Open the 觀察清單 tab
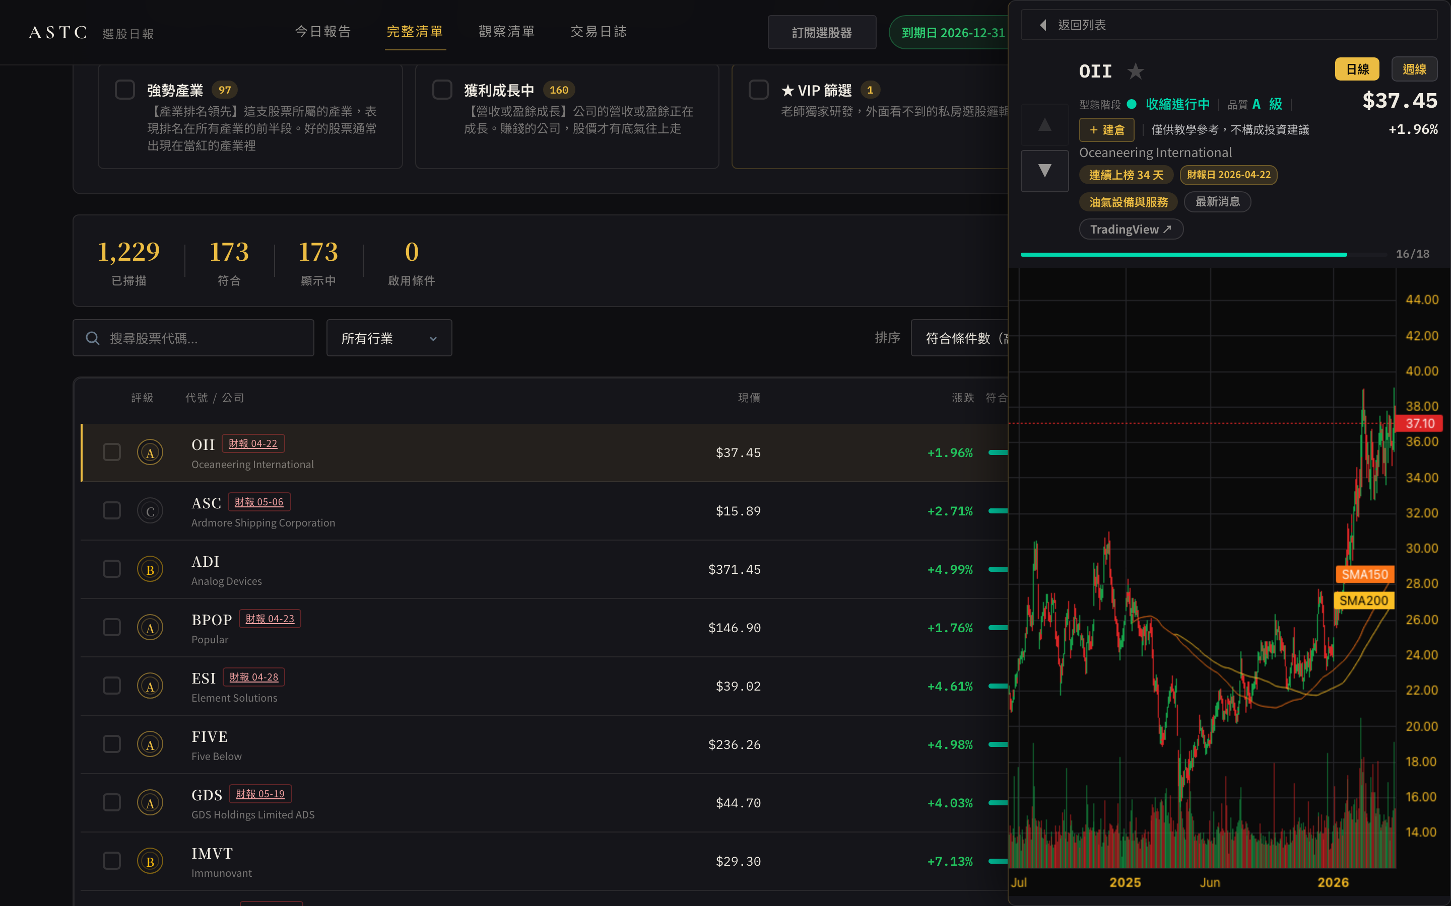Image resolution: width=1451 pixels, height=906 pixels. (507, 32)
